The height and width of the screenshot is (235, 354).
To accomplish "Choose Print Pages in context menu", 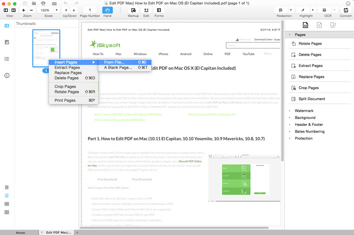I will click(x=73, y=100).
